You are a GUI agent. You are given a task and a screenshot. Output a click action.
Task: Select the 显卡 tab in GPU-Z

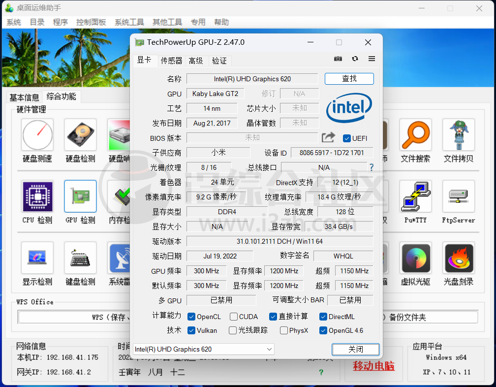tap(144, 60)
